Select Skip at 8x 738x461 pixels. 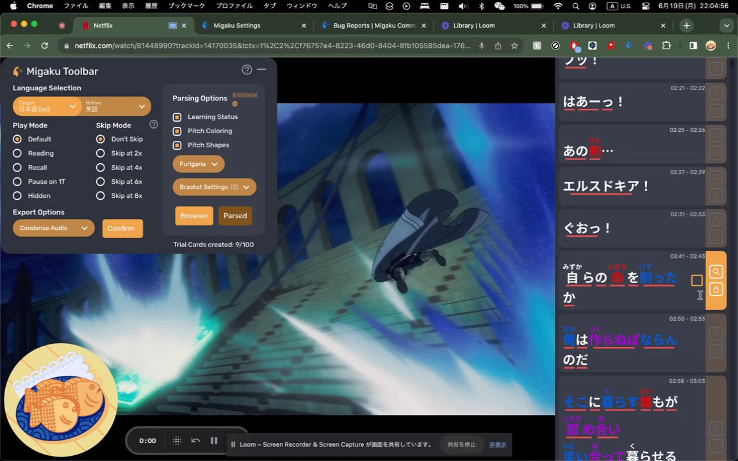coord(100,196)
